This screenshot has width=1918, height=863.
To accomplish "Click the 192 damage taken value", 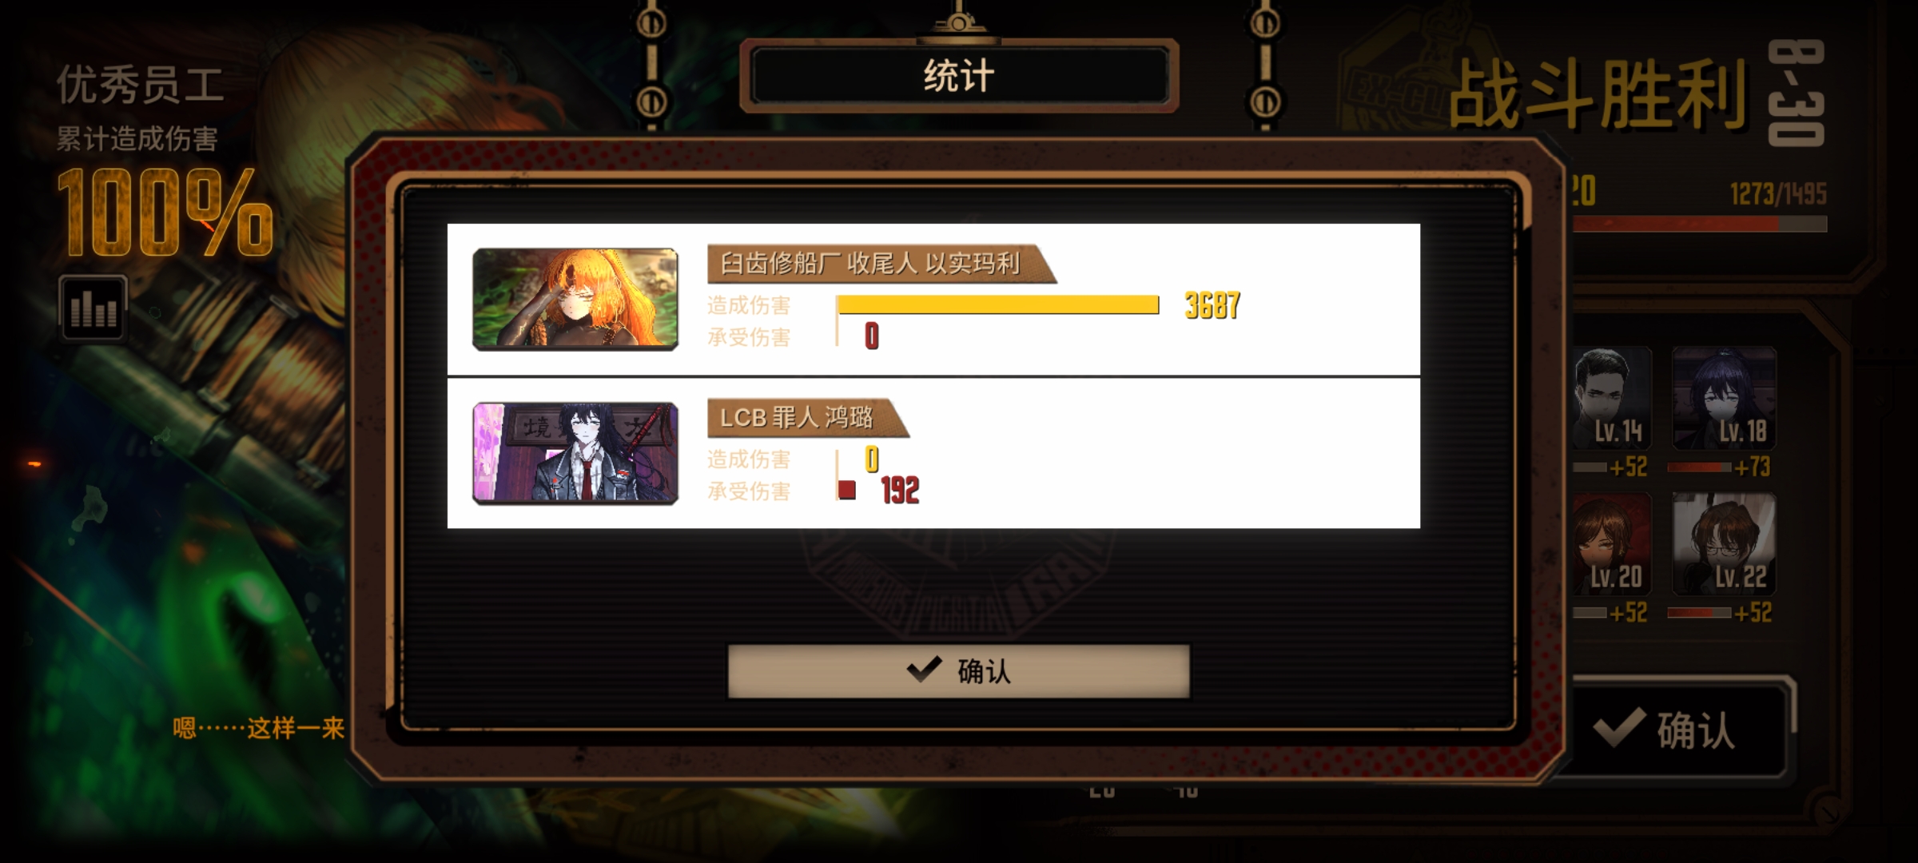I will pyautogui.click(x=901, y=491).
